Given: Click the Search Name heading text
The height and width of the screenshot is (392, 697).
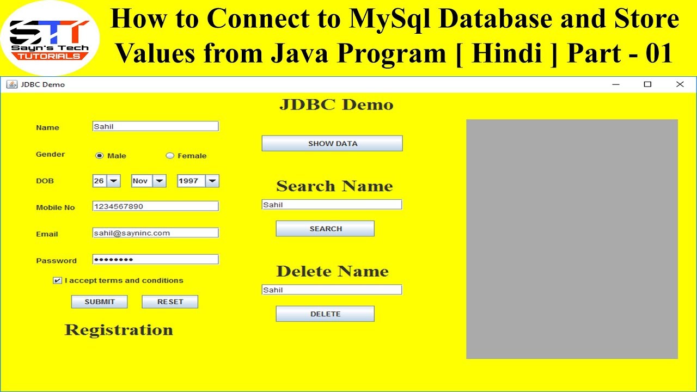Looking at the screenshot, I should 334,186.
